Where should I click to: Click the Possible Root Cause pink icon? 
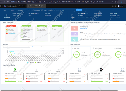(75, 28)
